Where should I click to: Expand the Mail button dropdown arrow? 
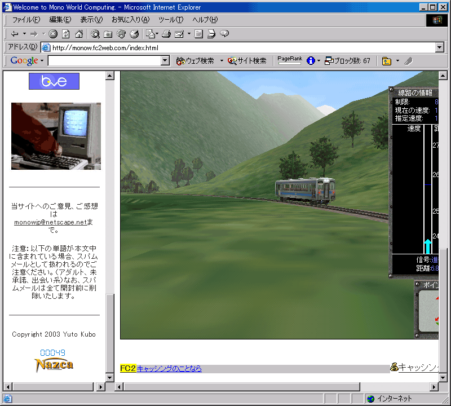point(157,34)
